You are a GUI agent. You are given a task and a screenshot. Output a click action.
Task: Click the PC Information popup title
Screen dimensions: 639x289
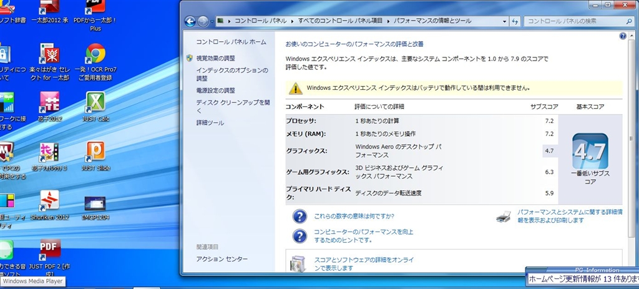point(597,270)
